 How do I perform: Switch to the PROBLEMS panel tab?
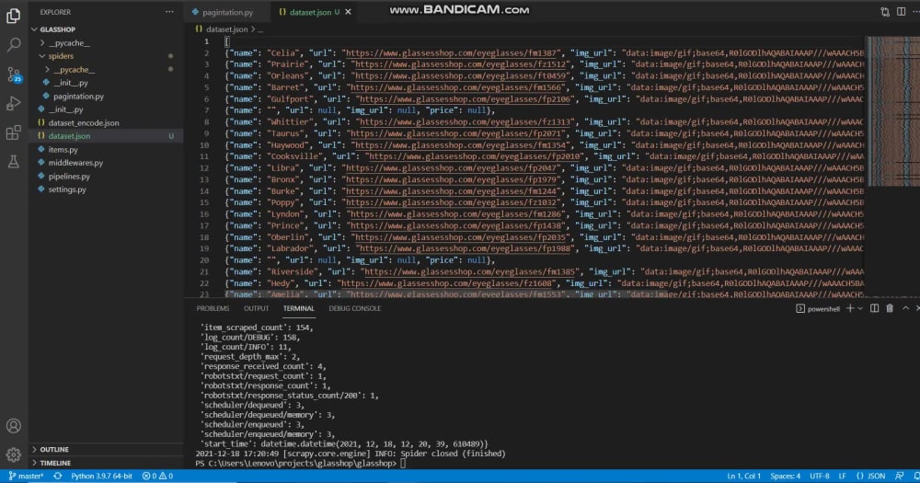(213, 308)
